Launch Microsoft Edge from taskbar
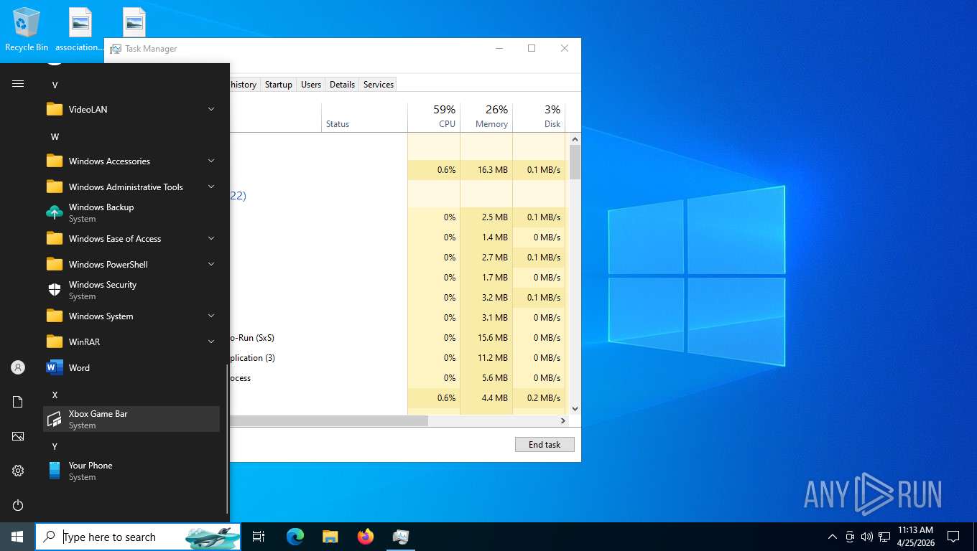The height and width of the screenshot is (551, 977). coord(295,537)
